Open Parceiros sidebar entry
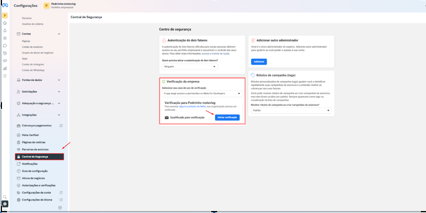 (27, 18)
